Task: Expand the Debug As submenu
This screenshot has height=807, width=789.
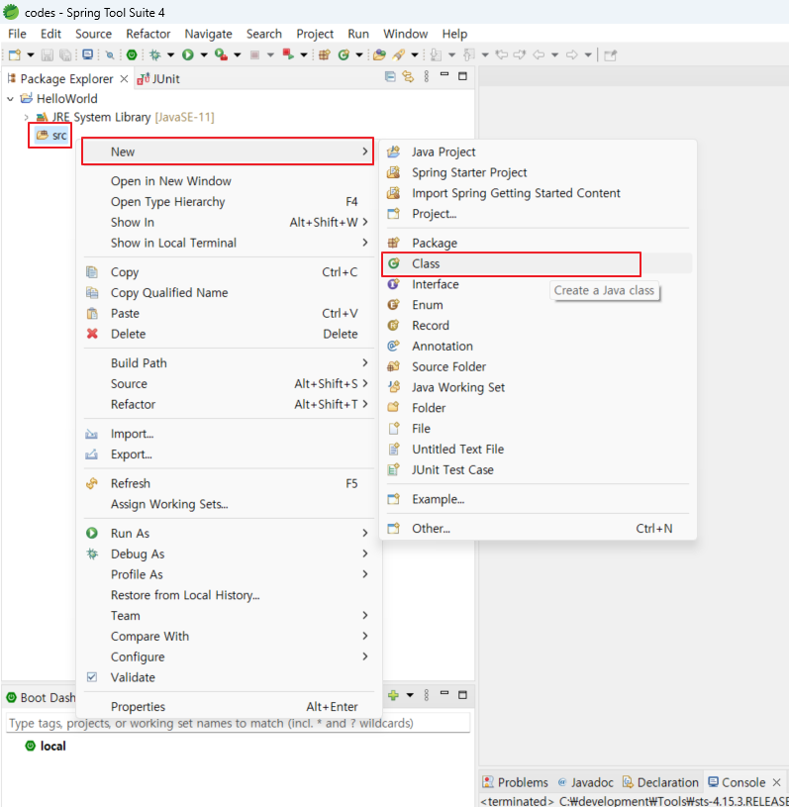Action: coord(228,554)
